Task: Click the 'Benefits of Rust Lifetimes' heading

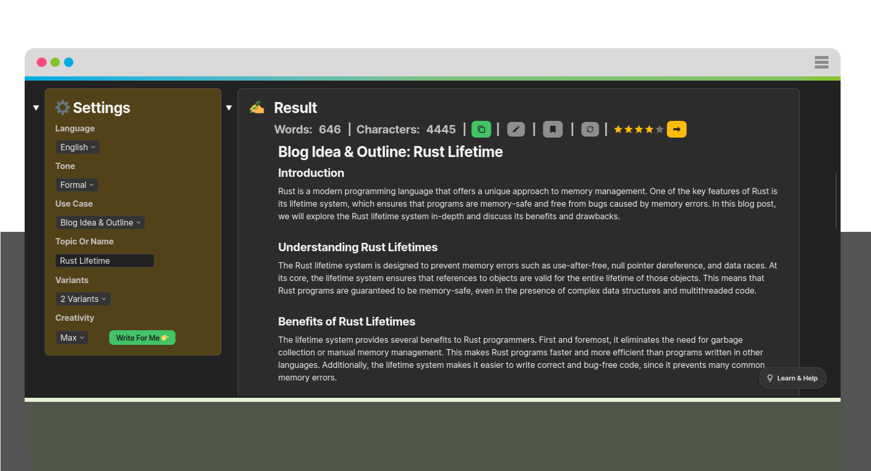Action: tap(347, 321)
